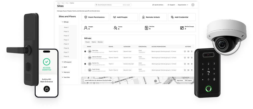Click the trash icon in John Doe's row

point(192,51)
